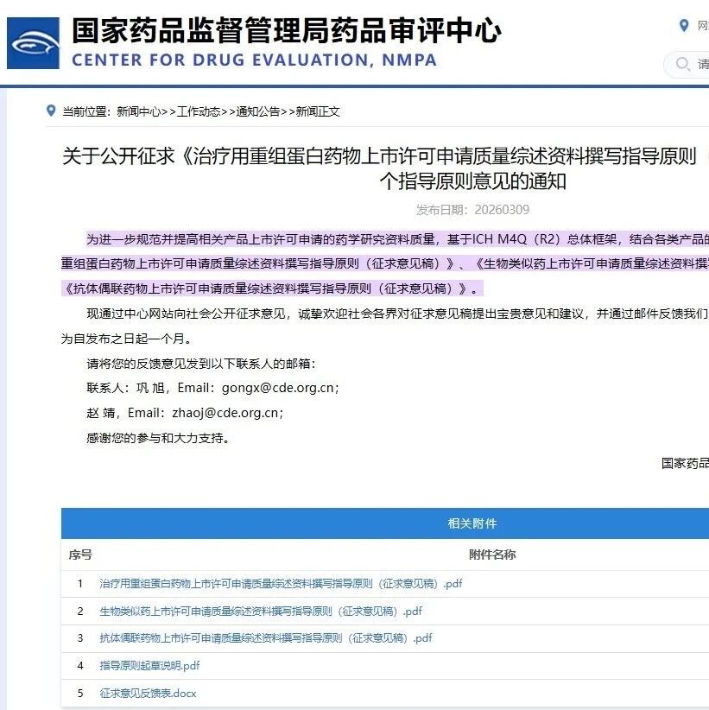
Task: Click row number 4 in attachment table
Action: pyautogui.click(x=80, y=666)
